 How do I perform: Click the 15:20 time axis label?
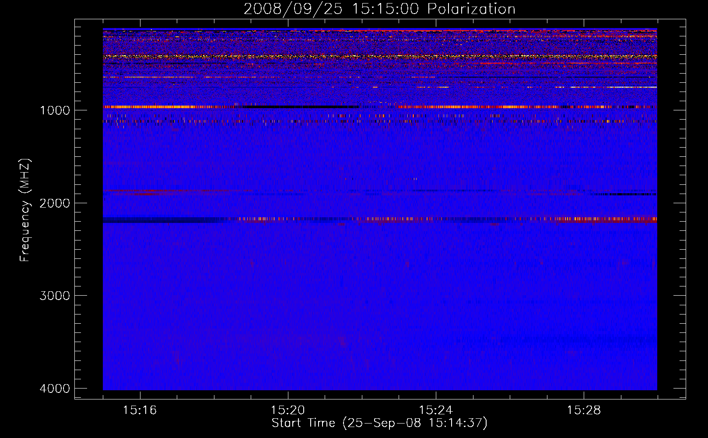pos(287,410)
